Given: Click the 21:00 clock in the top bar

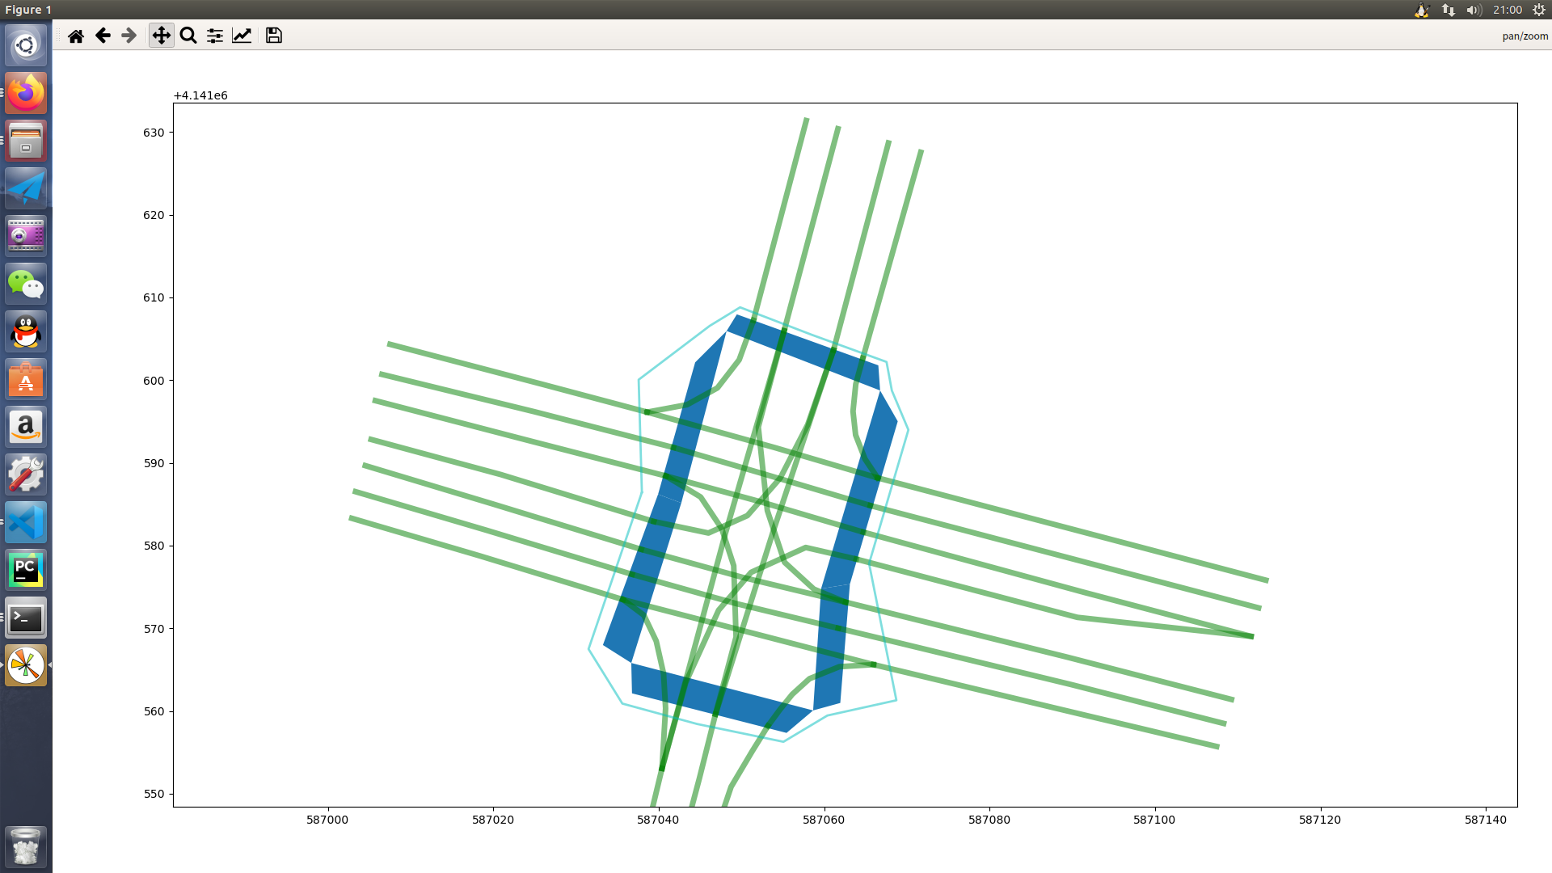Looking at the screenshot, I should (1507, 10).
